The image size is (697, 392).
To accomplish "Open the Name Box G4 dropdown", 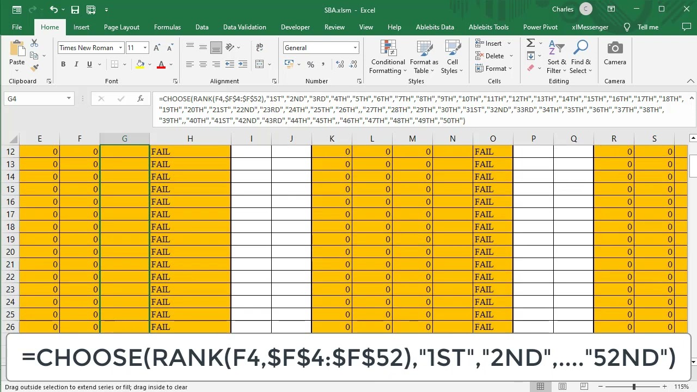I will coord(69,99).
